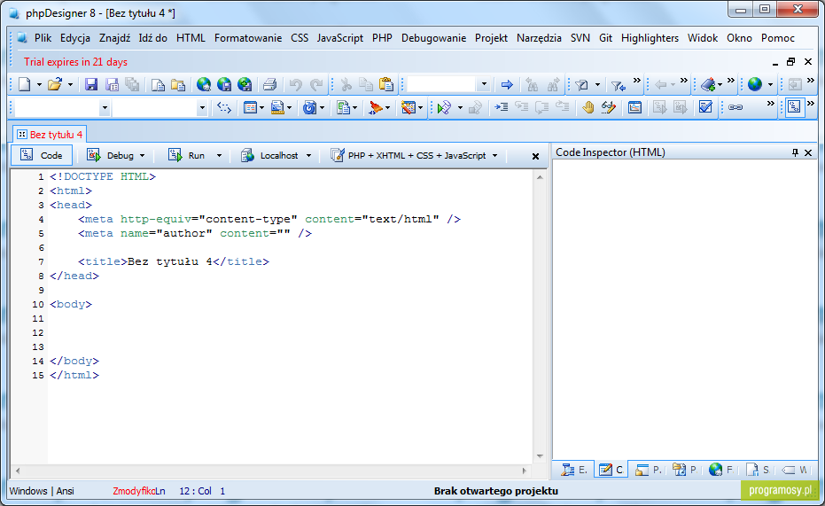Open the Narzędzia menu
Viewport: 825px width, 506px height.
coord(539,38)
